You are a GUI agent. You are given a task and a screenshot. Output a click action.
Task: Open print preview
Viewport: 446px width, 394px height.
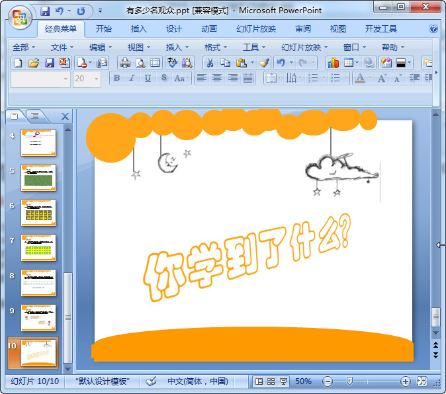140,63
